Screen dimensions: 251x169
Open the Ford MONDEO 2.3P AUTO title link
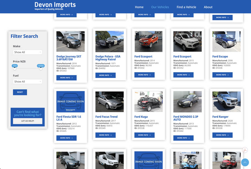point(186,118)
